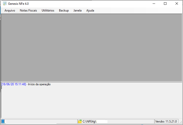Open the Arquivo menu

pyautogui.click(x=10, y=10)
